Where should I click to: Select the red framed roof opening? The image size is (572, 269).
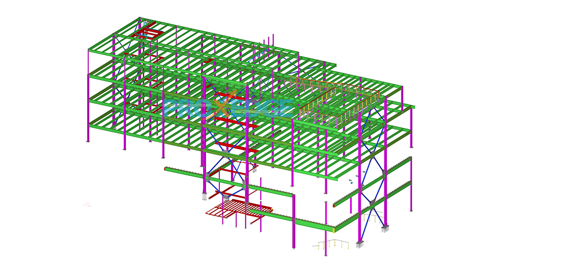[148, 34]
